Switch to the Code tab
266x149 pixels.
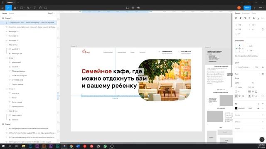pos(254,13)
